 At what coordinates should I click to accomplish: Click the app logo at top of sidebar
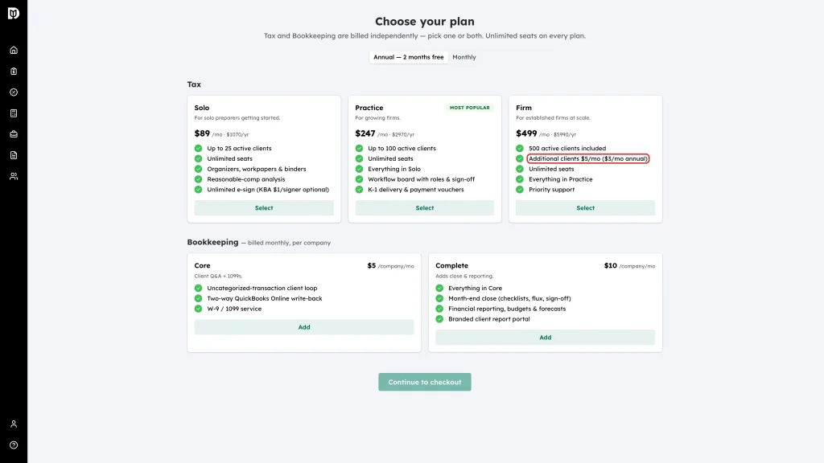click(14, 13)
